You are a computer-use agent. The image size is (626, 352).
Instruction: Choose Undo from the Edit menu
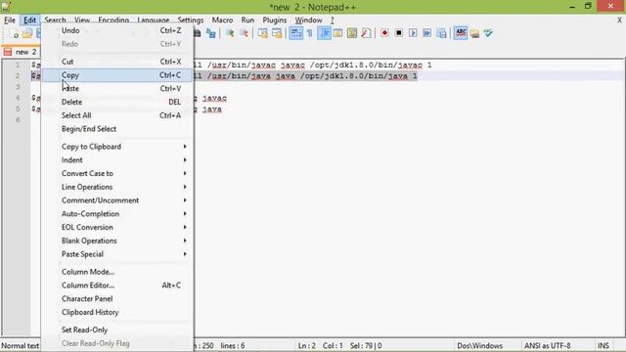tap(117, 30)
